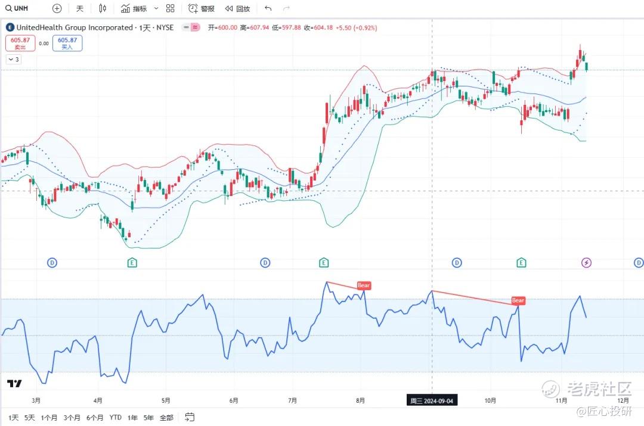This screenshot has width=644, height=426.
Task: Open the September dividend marker
Action: pos(457,263)
